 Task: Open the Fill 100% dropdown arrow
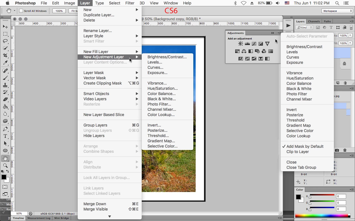pos(350,43)
